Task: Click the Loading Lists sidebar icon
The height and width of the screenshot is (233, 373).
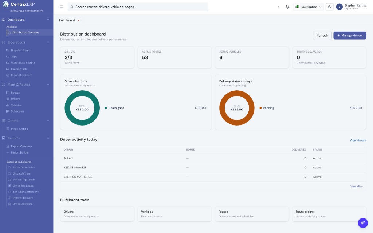Action: [x=8, y=69]
